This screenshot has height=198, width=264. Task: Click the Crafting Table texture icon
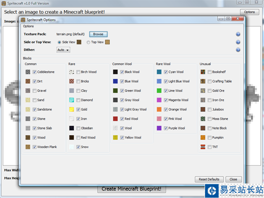[x=203, y=81]
